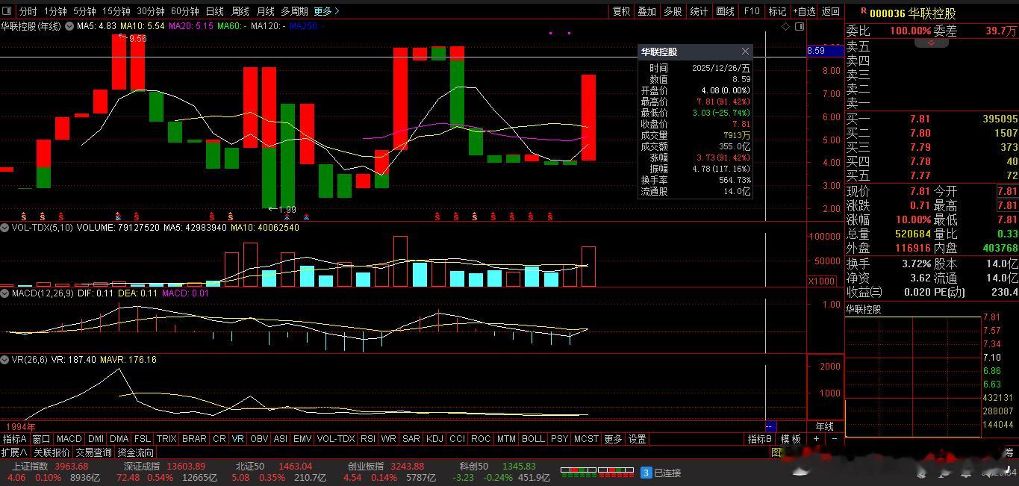Viewport: 1019px width, 486px height.
Task: Zoom in with plus button
Action: 816,439
